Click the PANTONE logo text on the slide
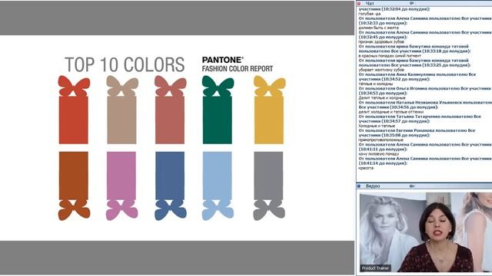 222,60
